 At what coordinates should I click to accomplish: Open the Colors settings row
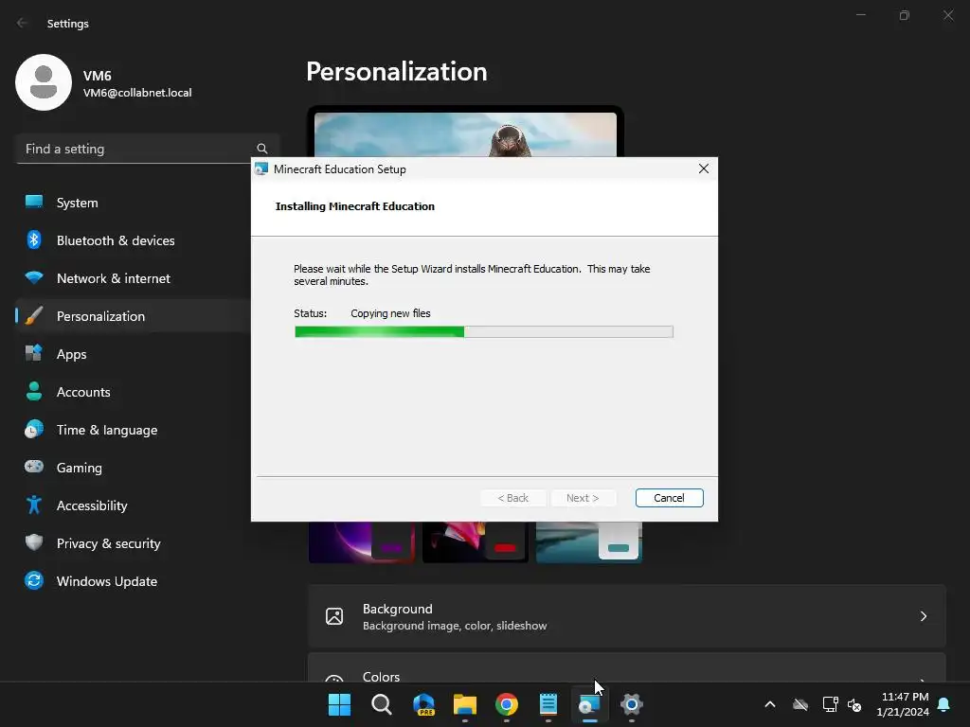click(x=627, y=667)
